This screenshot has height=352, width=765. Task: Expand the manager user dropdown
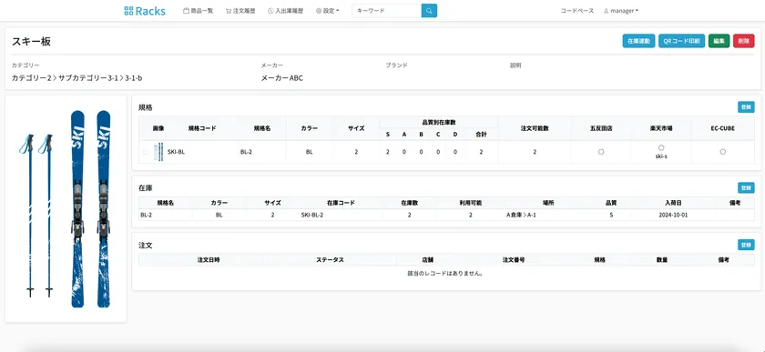coord(621,11)
